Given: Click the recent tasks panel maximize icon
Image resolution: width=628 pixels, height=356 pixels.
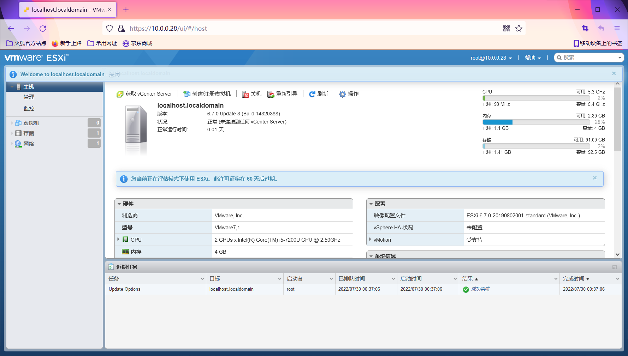Looking at the screenshot, I should (x=615, y=267).
